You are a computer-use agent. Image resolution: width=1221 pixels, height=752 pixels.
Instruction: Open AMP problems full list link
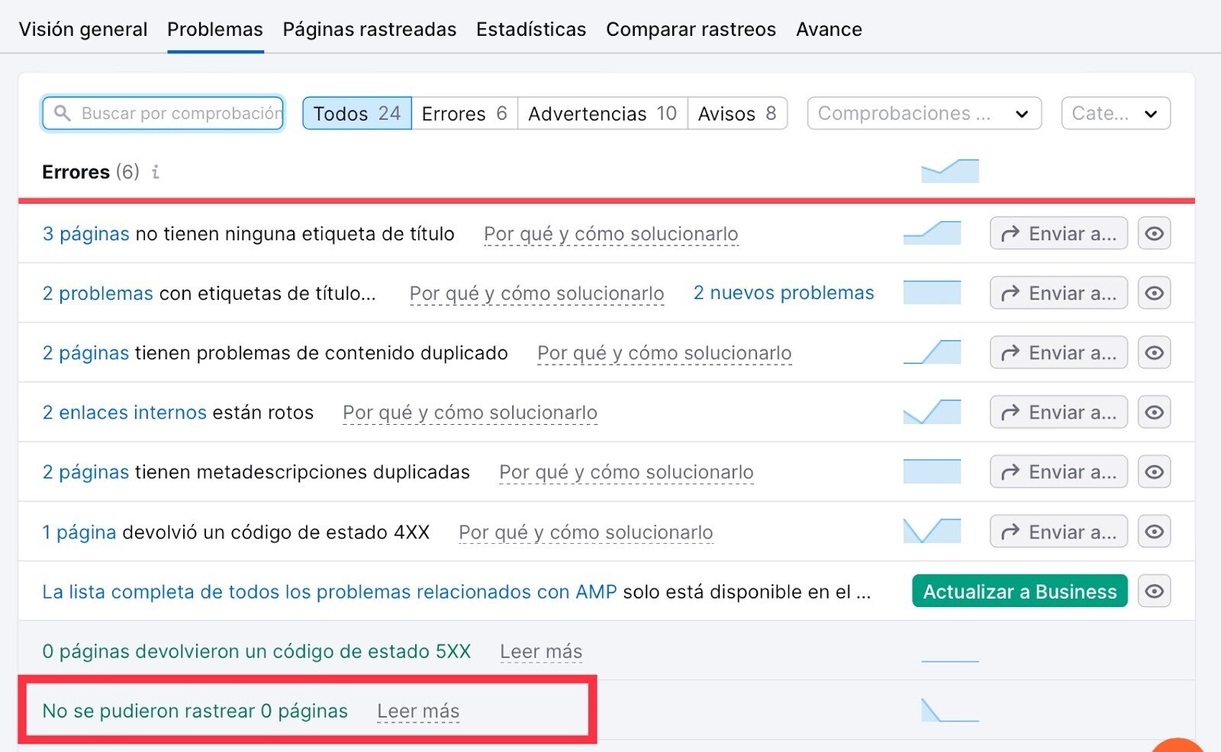pos(330,591)
